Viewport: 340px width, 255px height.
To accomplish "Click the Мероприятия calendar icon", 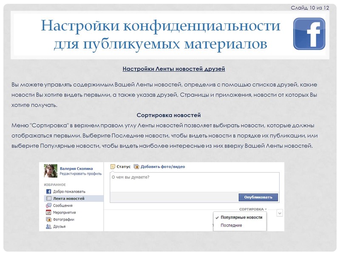I will tap(48, 212).
